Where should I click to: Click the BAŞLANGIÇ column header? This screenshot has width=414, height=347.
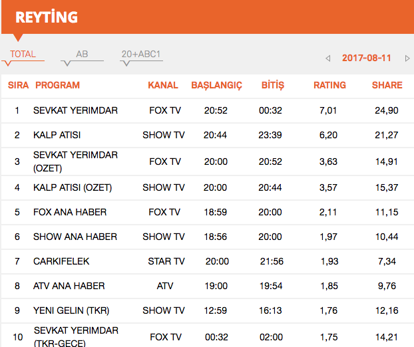(x=216, y=85)
